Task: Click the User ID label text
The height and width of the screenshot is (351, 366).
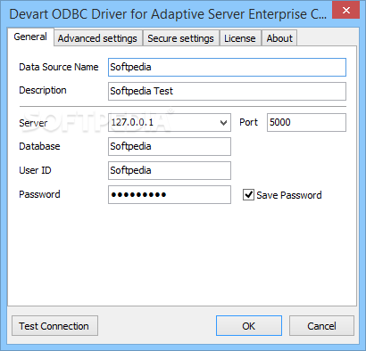Action: pos(35,170)
